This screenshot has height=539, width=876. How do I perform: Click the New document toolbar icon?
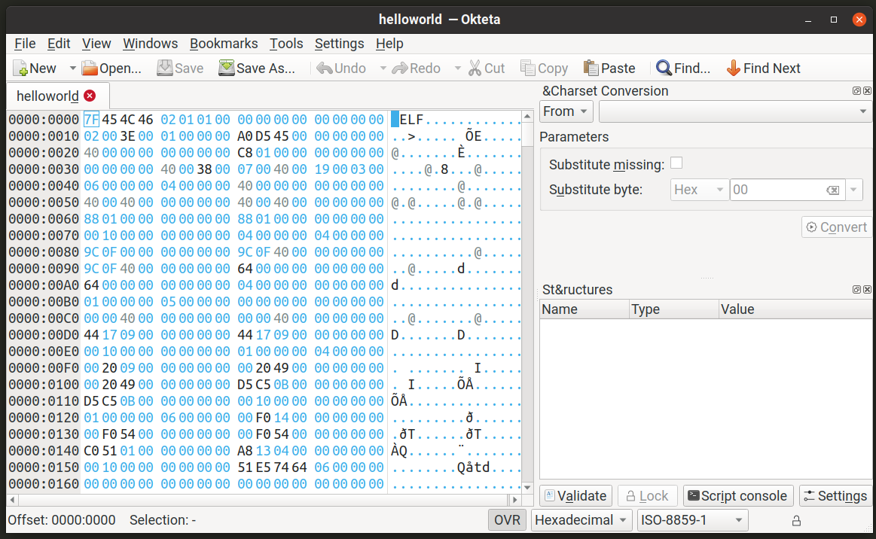pyautogui.click(x=20, y=69)
